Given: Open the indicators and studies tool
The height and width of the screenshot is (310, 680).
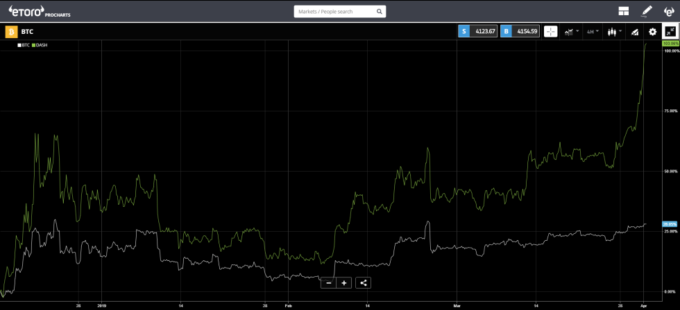Looking at the screenshot, I should pyautogui.click(x=634, y=31).
